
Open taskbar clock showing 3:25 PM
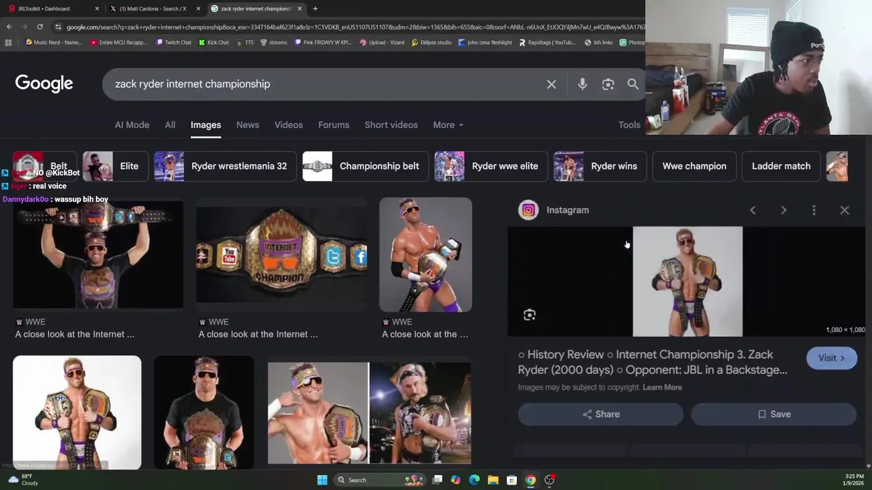(x=854, y=480)
